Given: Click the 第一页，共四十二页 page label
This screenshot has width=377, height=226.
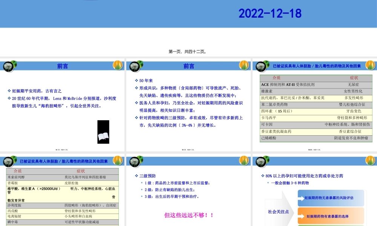Looking at the screenshot, I should pos(187,52).
